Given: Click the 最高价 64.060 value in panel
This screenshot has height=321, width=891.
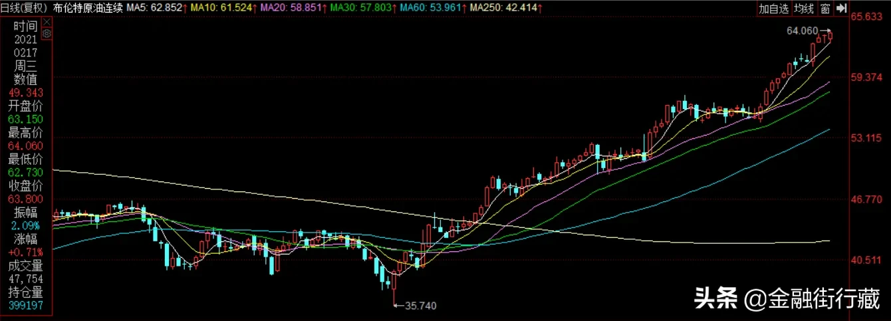Looking at the screenshot, I should tap(25, 146).
